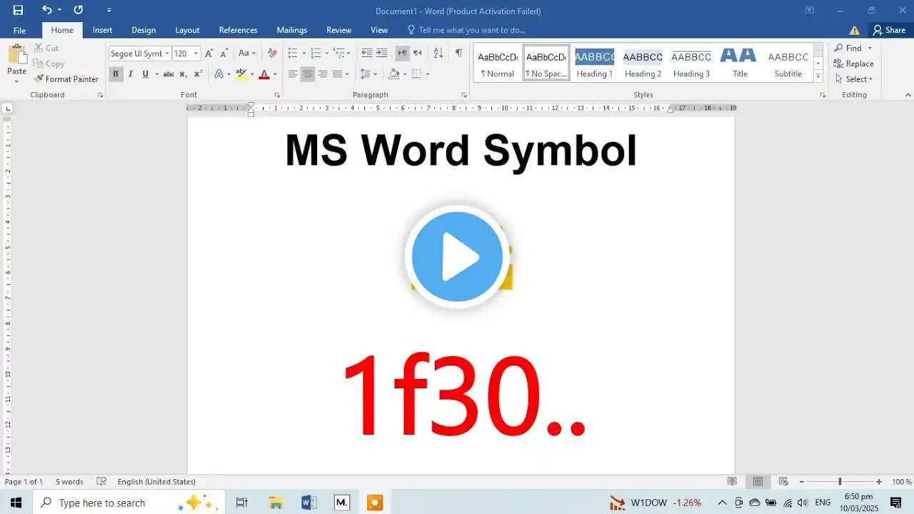This screenshot has width=914, height=514.
Task: Open Word from the taskbar
Action: pos(308,503)
